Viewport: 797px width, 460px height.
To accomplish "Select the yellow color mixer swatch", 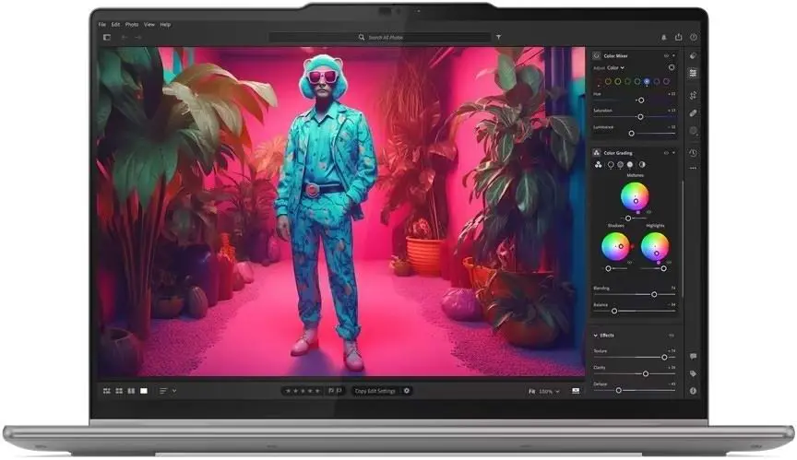I will (617, 81).
